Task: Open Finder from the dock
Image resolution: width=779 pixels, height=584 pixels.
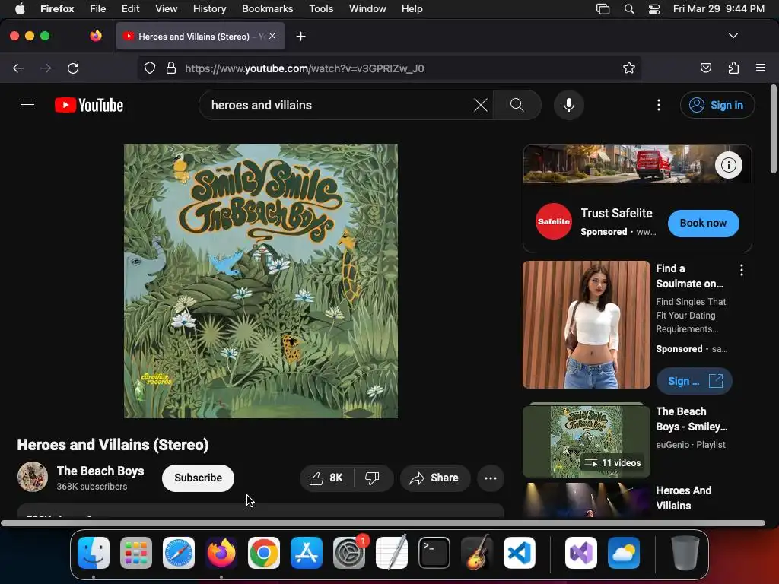Action: pyautogui.click(x=94, y=553)
